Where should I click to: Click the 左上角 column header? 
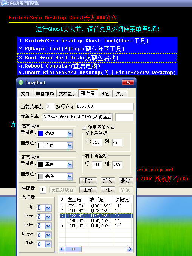(77, 200)
